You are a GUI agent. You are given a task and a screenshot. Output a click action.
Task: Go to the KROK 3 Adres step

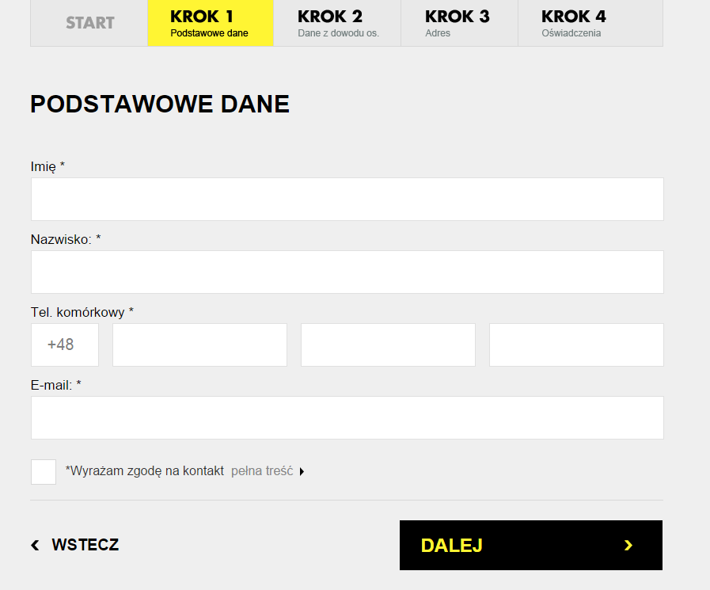click(x=460, y=23)
